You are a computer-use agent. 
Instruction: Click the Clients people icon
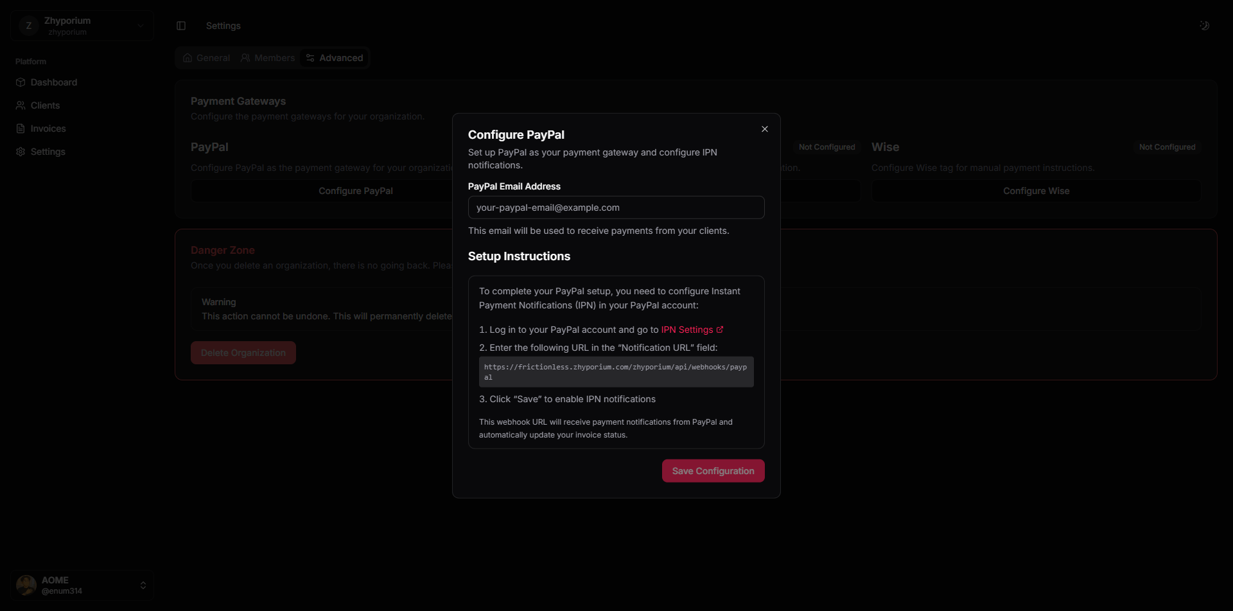[21, 105]
